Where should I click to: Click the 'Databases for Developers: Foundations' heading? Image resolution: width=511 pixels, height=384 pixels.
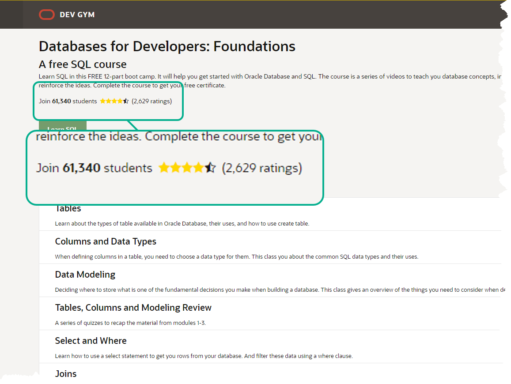click(x=167, y=46)
